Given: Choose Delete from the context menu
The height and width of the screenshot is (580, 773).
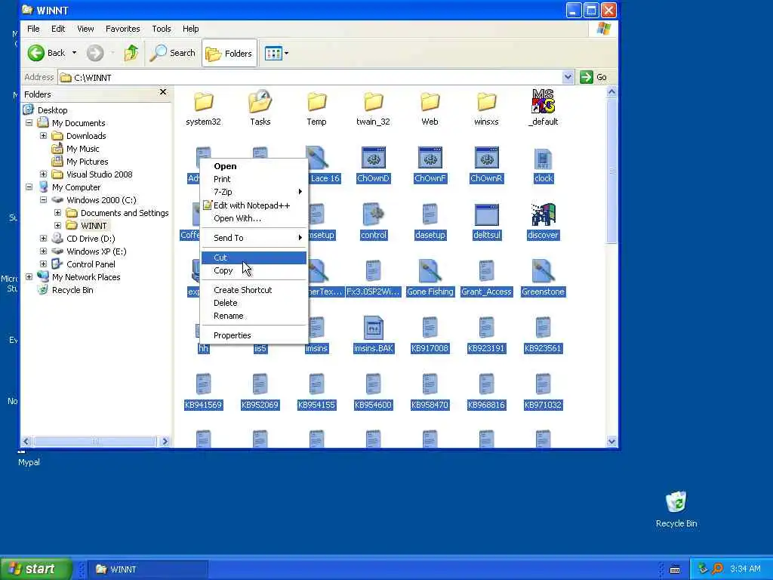Looking at the screenshot, I should (254, 303).
